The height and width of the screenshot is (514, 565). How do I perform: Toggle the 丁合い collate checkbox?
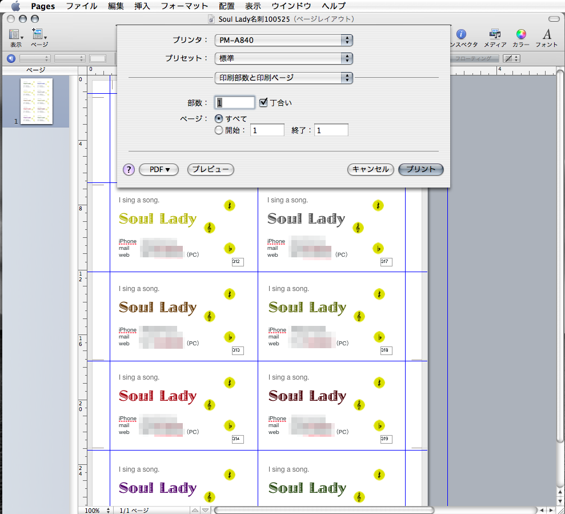click(263, 103)
